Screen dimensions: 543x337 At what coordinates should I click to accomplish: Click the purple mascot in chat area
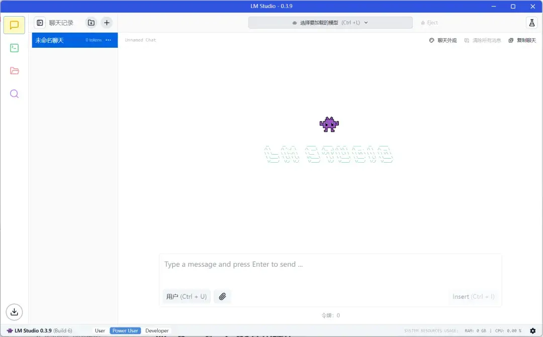point(329,124)
